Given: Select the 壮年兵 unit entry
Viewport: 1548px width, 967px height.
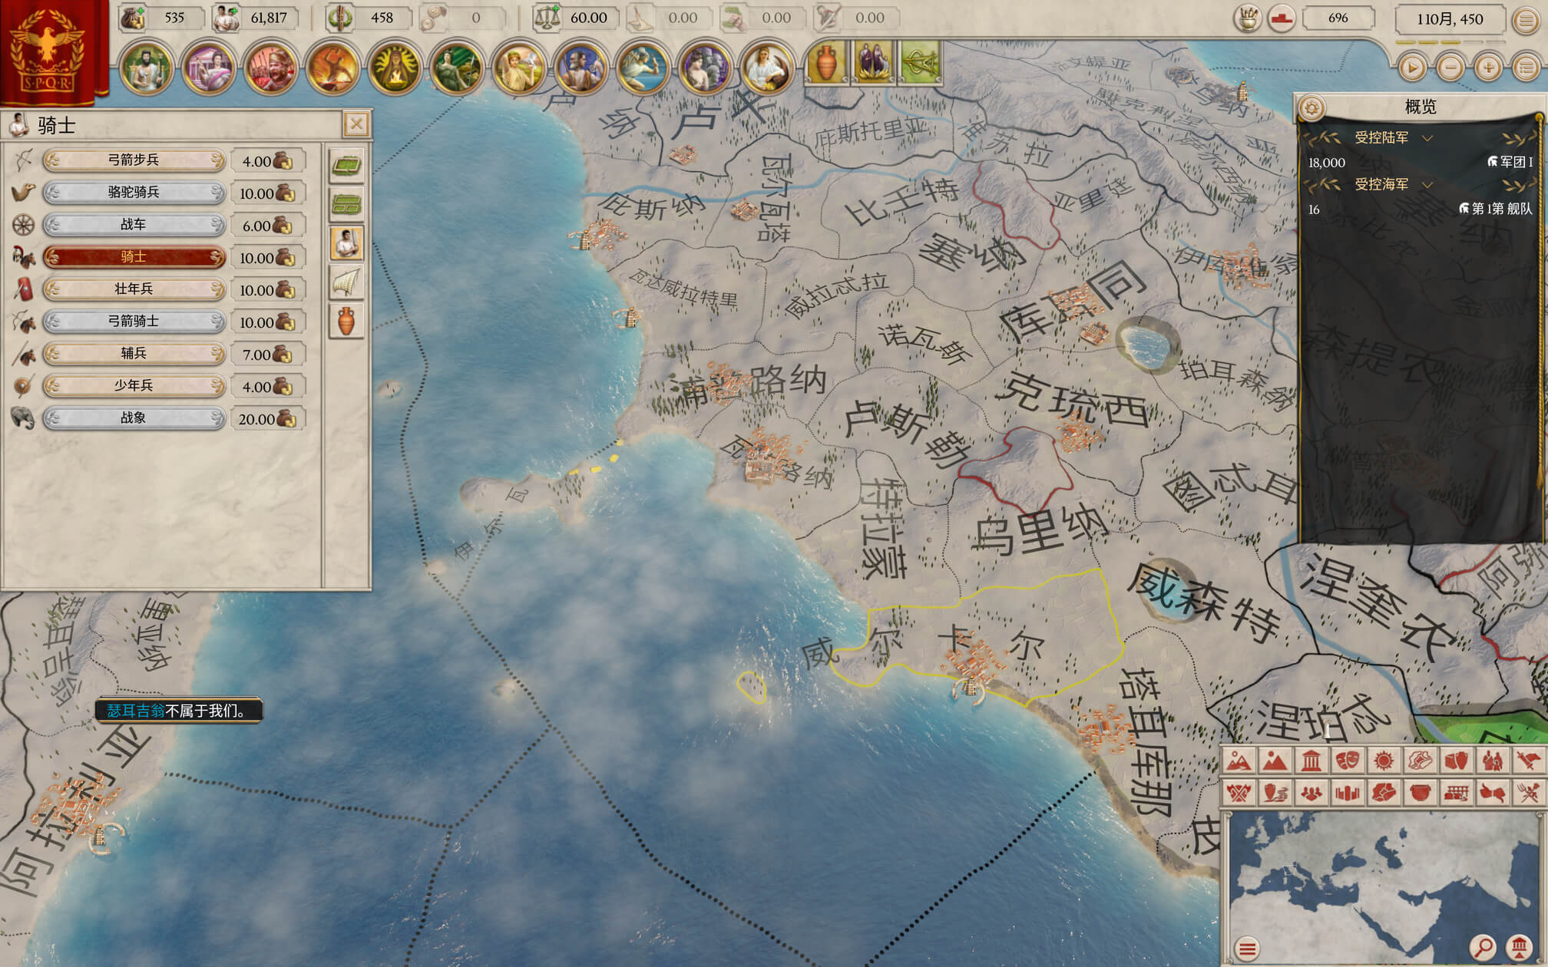Looking at the screenshot, I should (x=134, y=289).
